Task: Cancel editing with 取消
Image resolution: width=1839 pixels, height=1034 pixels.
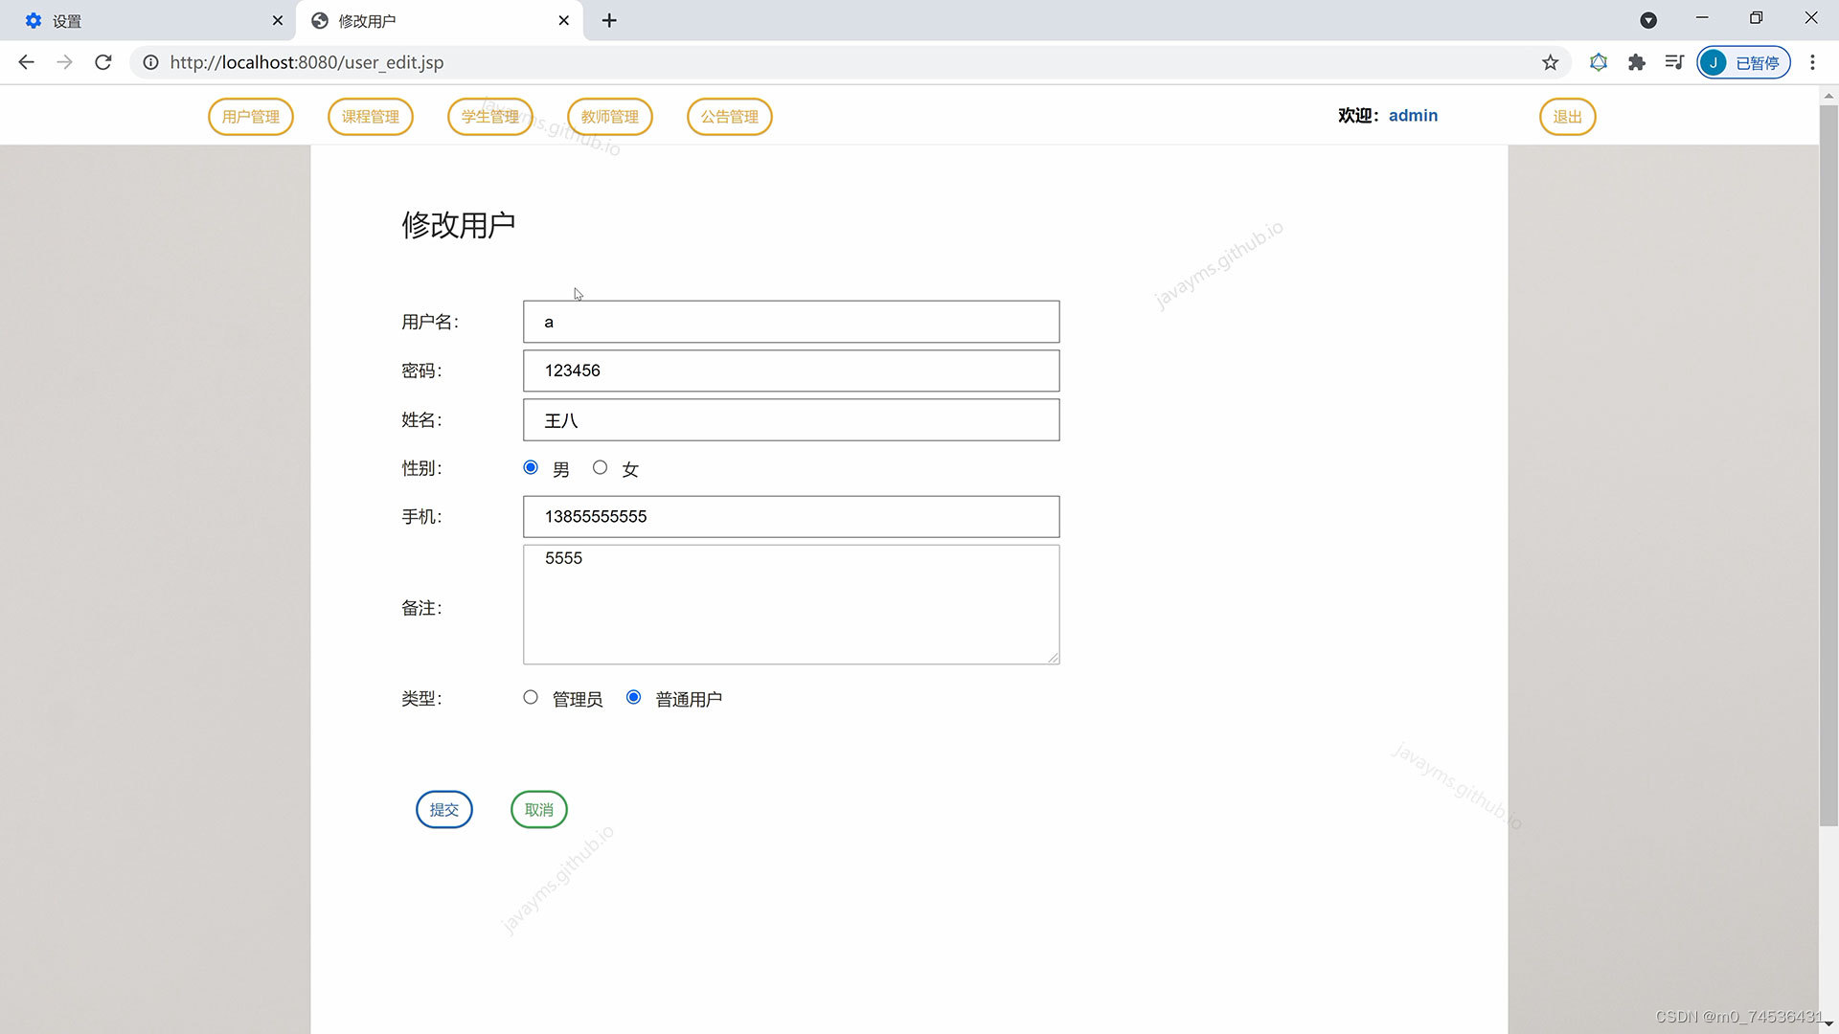Action: click(539, 810)
